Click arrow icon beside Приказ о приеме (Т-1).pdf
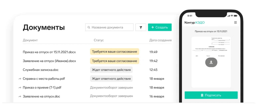The width and height of the screenshot is (256, 104). pyautogui.click(x=20, y=88)
